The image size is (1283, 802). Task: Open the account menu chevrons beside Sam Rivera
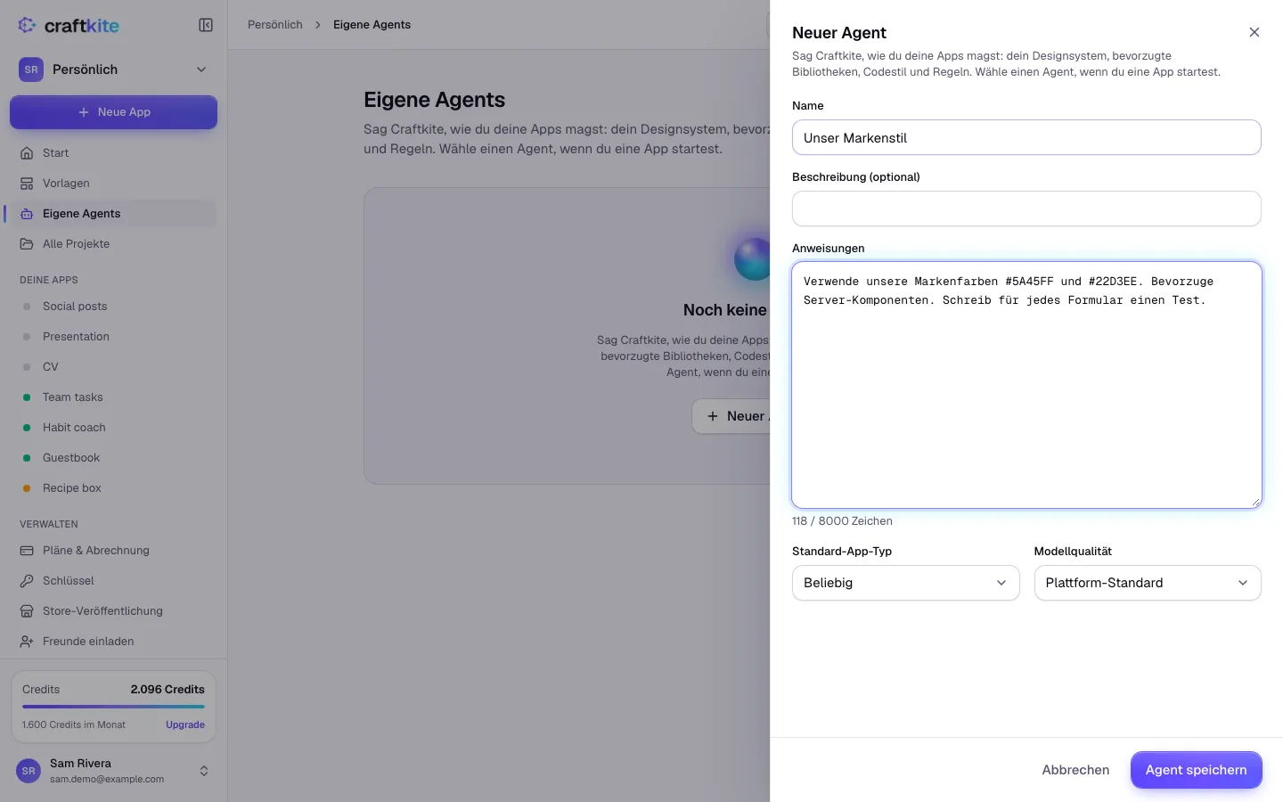pos(204,771)
